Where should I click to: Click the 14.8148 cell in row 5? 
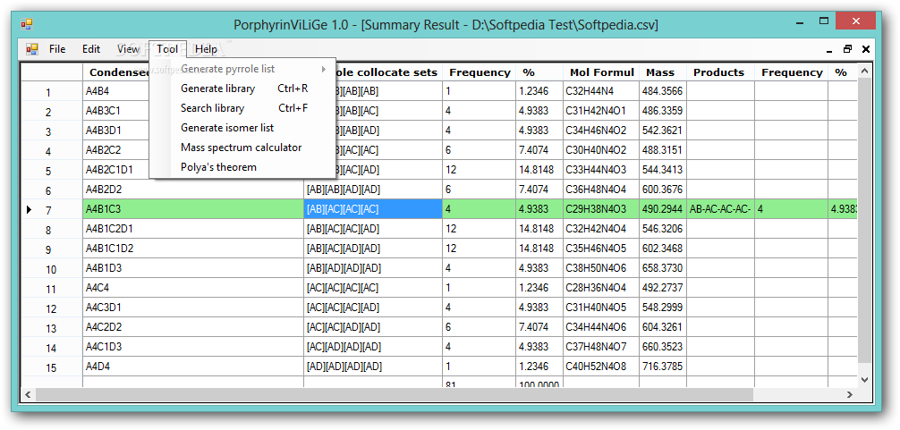(539, 170)
